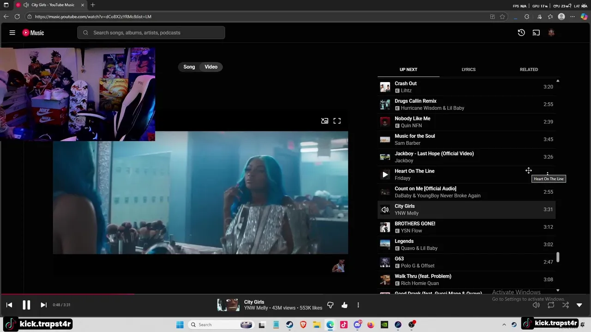Open Discord from the taskbar
The width and height of the screenshot is (591, 332).
pos(357,325)
